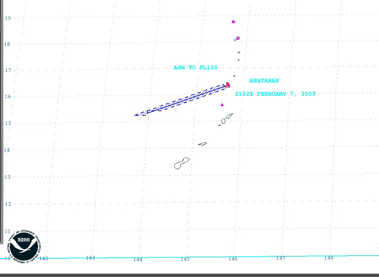
Task: Select the largest island outline near latitude 13.5
Action: tap(182, 163)
